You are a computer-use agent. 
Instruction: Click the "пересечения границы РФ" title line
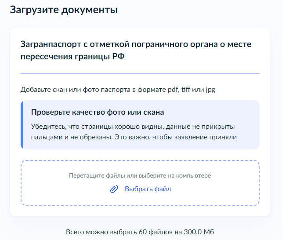click(72, 58)
